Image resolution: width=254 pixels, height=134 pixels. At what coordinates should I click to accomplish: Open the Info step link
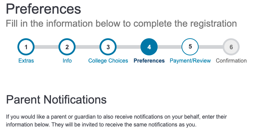point(67,61)
